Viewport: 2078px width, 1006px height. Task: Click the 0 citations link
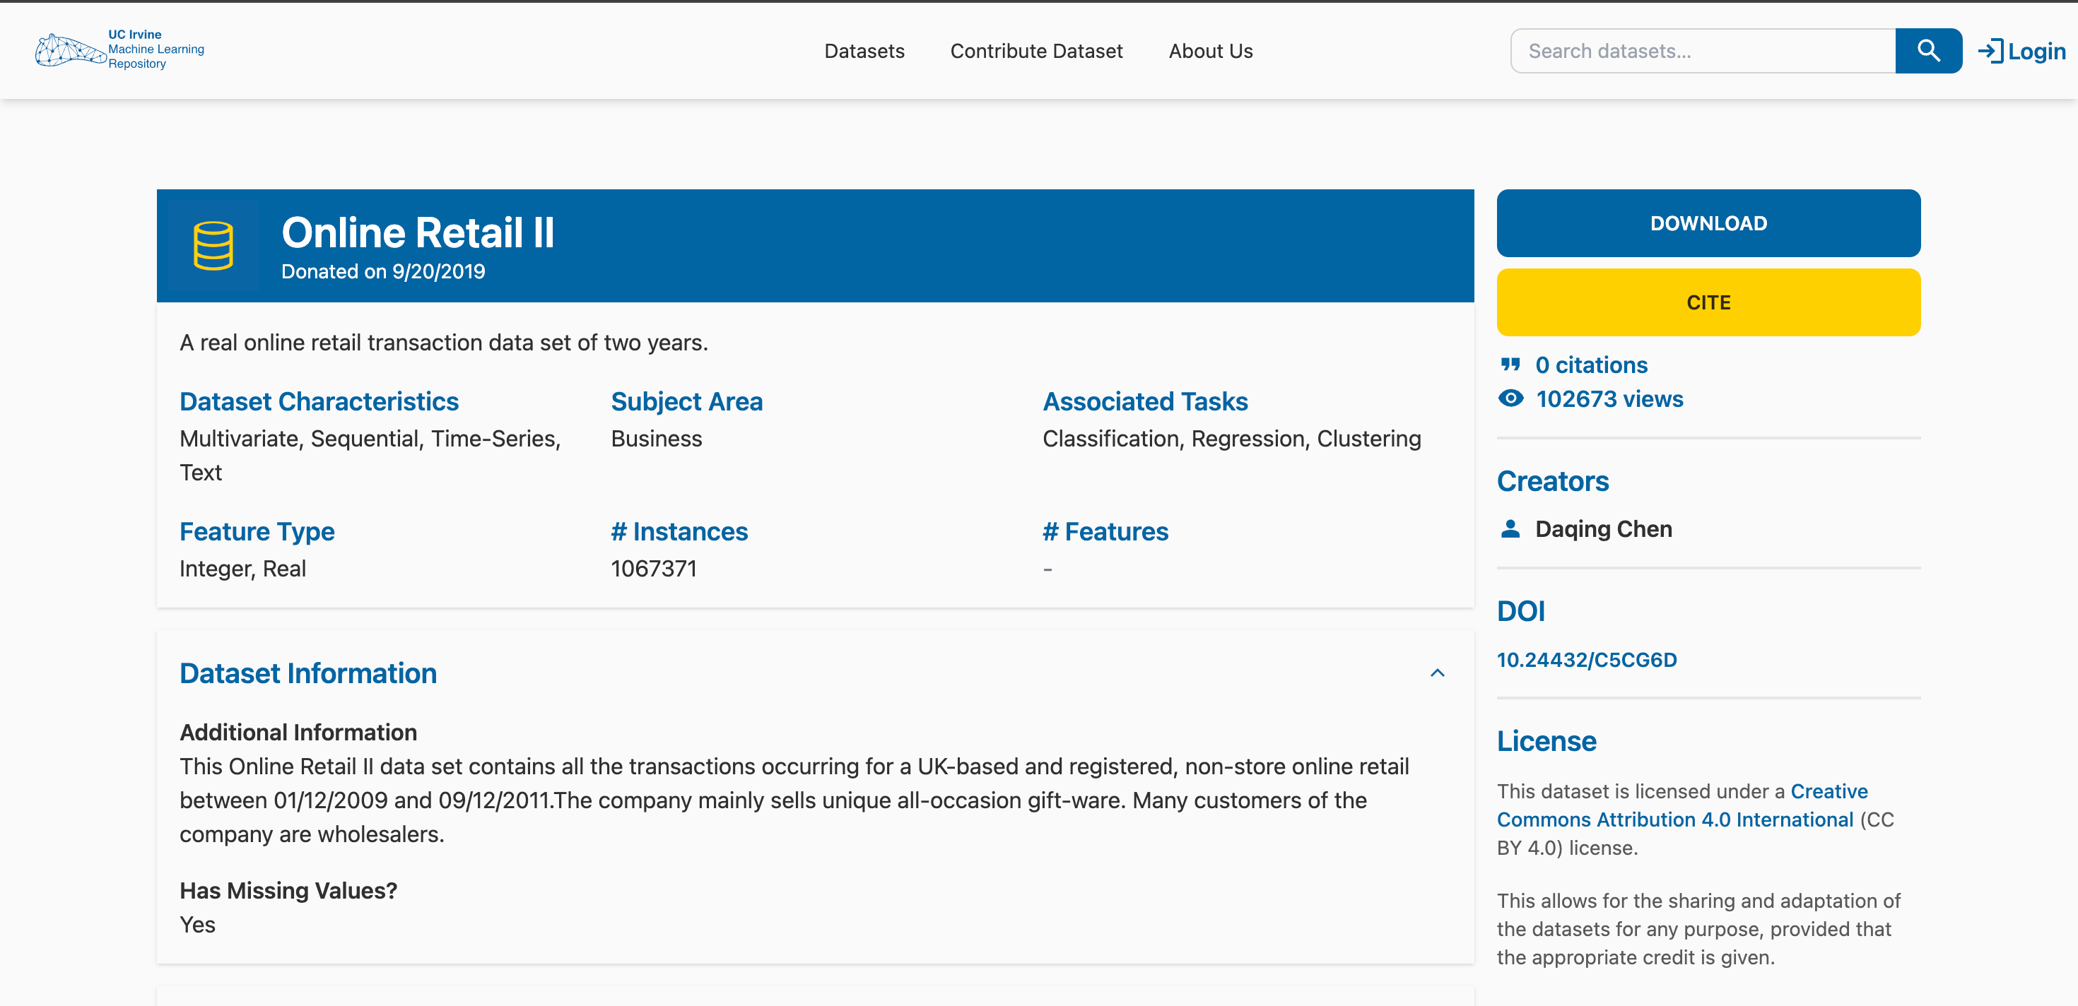tap(1591, 365)
